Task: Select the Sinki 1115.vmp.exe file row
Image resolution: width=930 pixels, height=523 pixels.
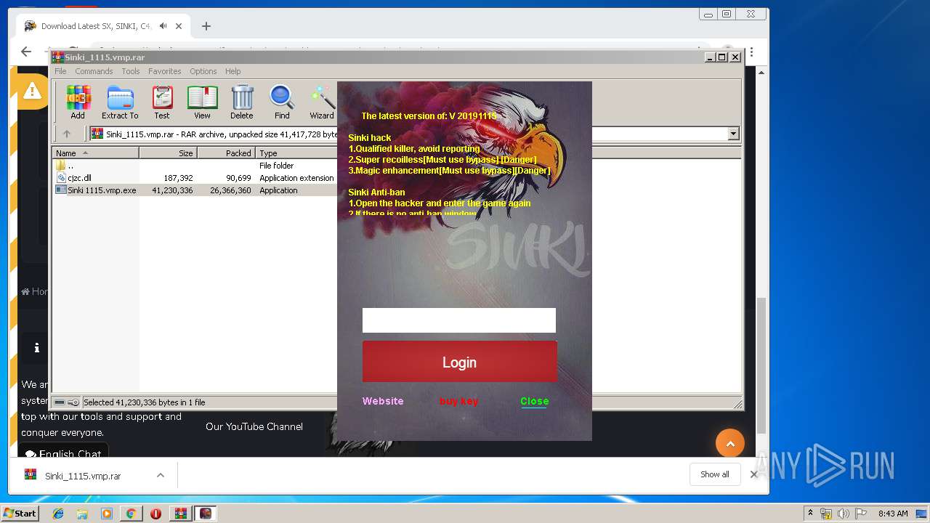Action: (195, 190)
